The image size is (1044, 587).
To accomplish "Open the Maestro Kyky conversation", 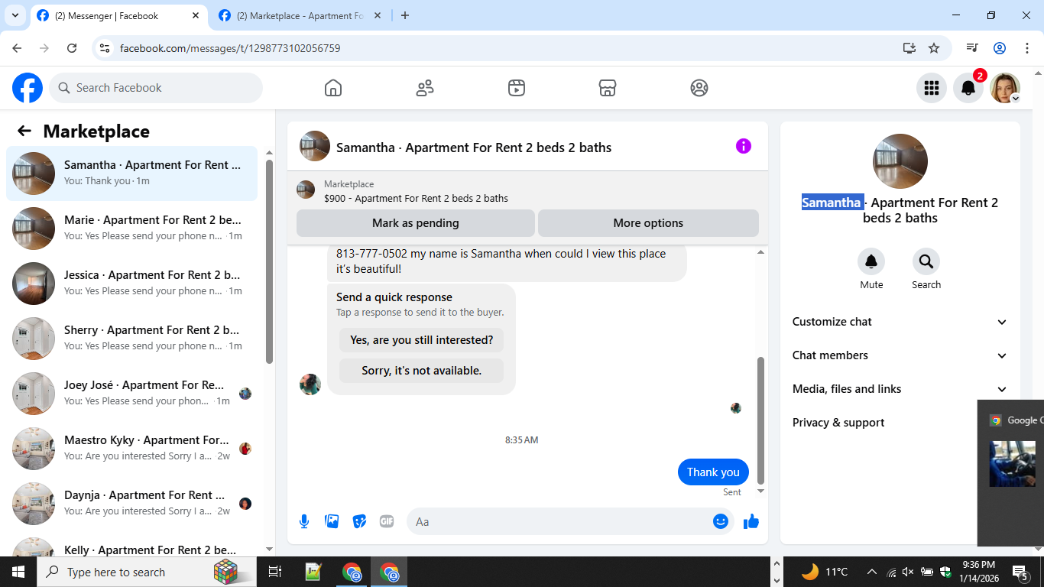I will [x=132, y=449].
